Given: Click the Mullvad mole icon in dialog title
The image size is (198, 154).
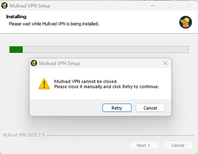Looking at the screenshot, I should click(34, 63).
